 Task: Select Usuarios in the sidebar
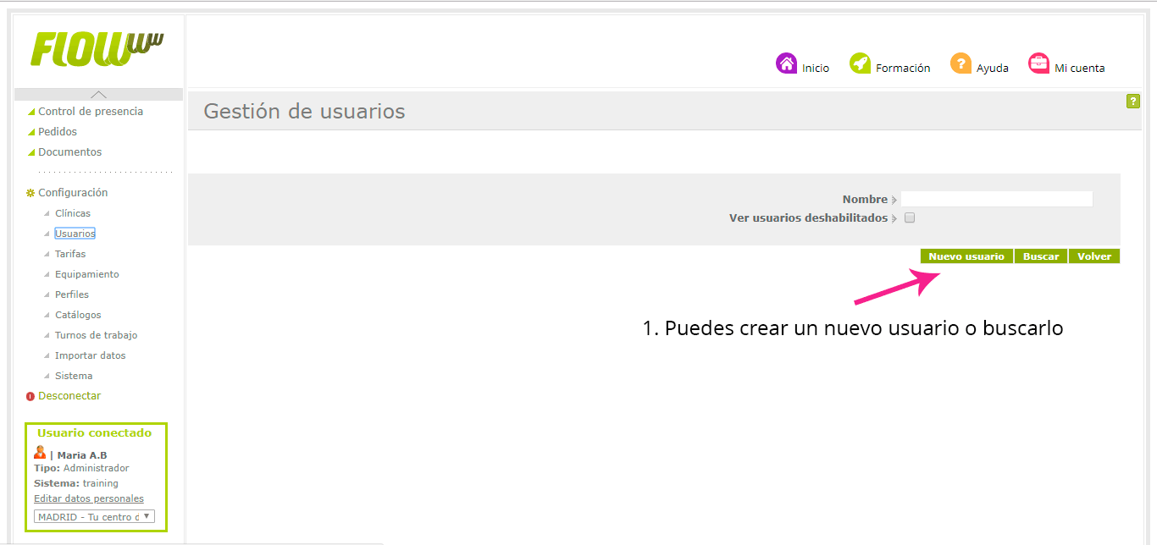tap(75, 234)
